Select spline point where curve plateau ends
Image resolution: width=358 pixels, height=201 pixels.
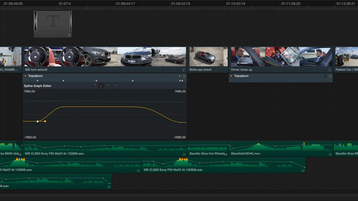coord(133,107)
